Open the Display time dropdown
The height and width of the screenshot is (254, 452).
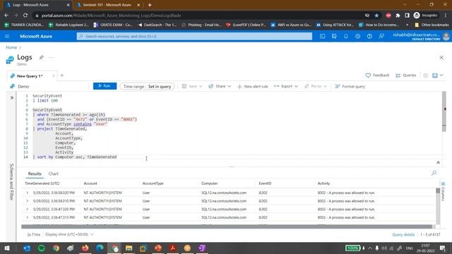pyautogui.click(x=69, y=234)
